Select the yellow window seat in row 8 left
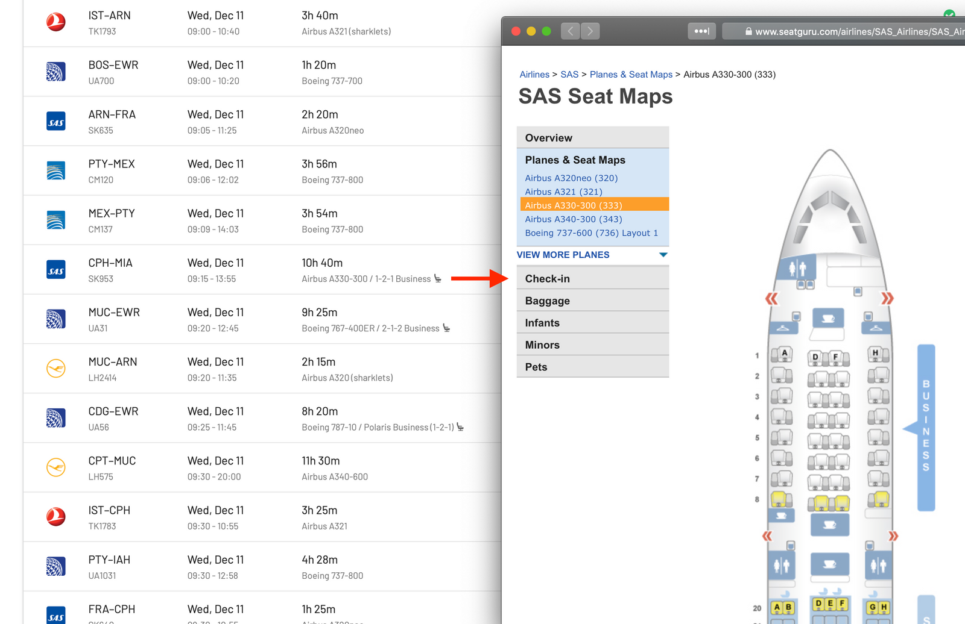Screen dimensions: 965x624 click(779, 499)
